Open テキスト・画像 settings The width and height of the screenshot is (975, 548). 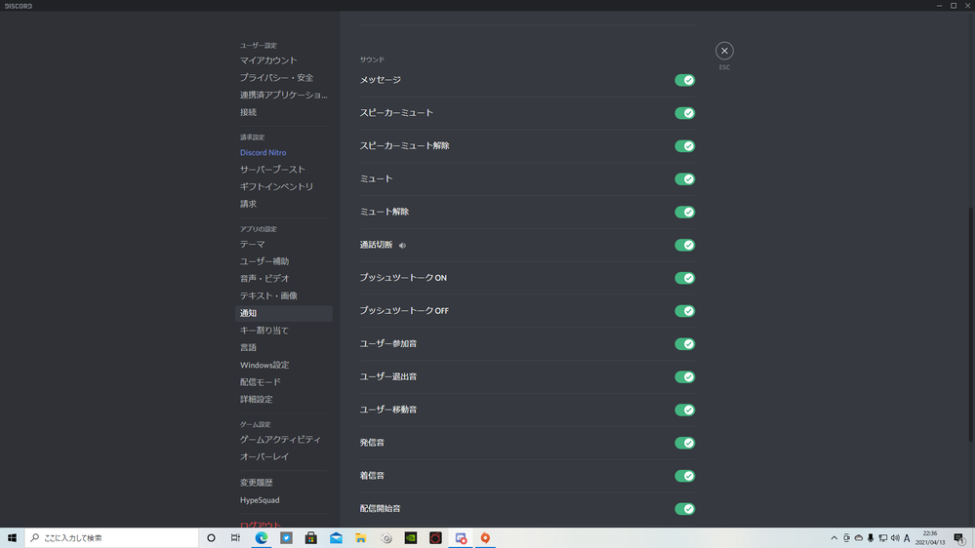pyautogui.click(x=284, y=295)
